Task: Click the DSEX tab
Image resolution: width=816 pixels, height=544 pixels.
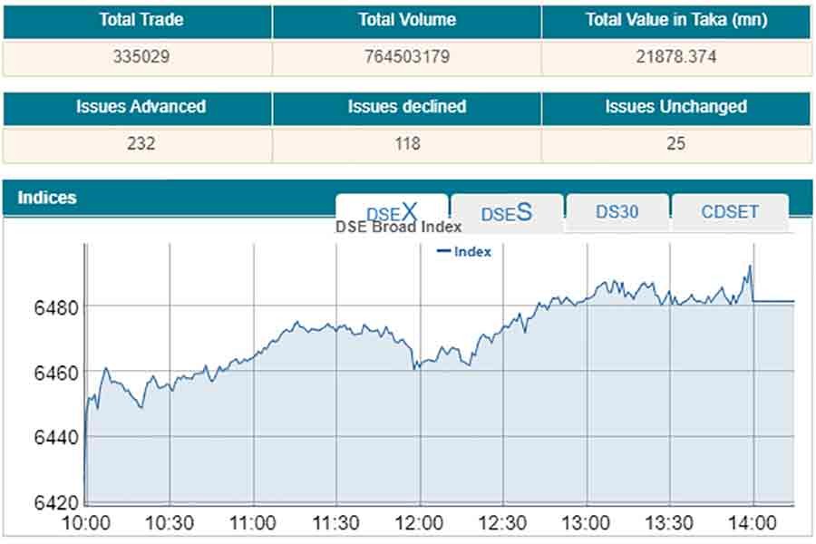Action: [x=392, y=209]
